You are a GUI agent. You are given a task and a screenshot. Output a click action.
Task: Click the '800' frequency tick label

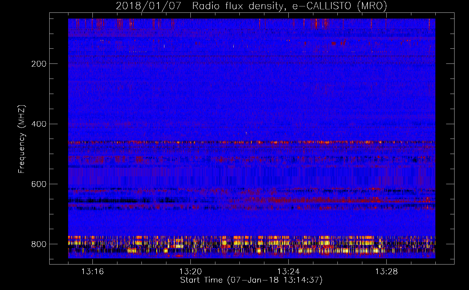click(x=39, y=244)
